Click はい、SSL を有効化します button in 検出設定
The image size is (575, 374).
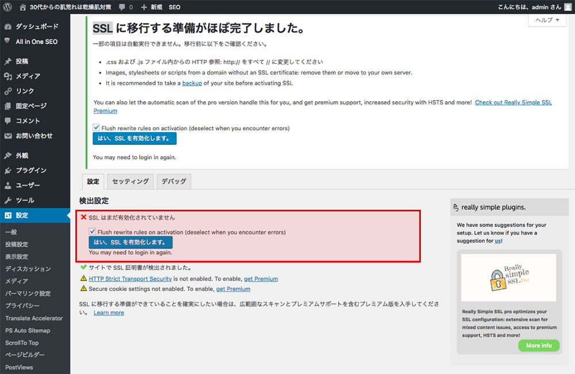[x=131, y=242]
